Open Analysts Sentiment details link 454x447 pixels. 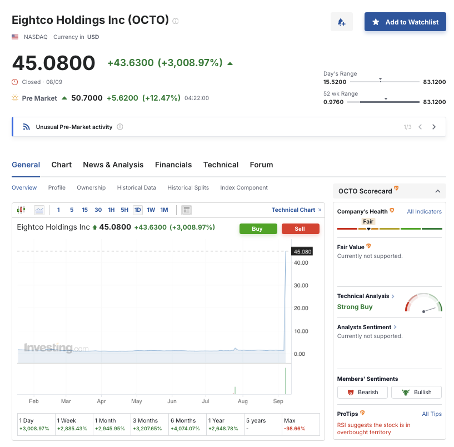[367, 327]
